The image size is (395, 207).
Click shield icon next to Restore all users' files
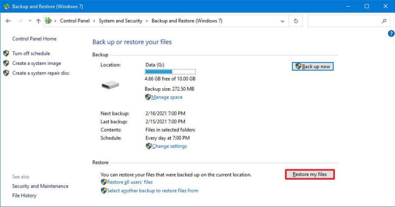[x=104, y=182]
